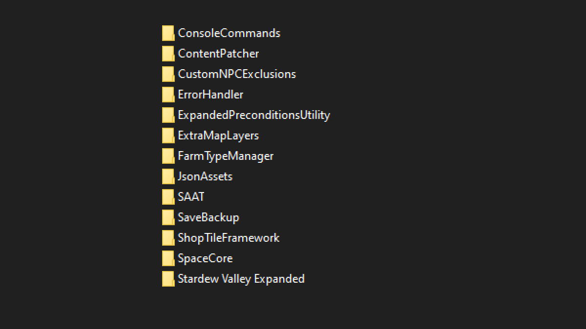
Task: Click the ConsoleCommands folder icon
Action: [168, 33]
